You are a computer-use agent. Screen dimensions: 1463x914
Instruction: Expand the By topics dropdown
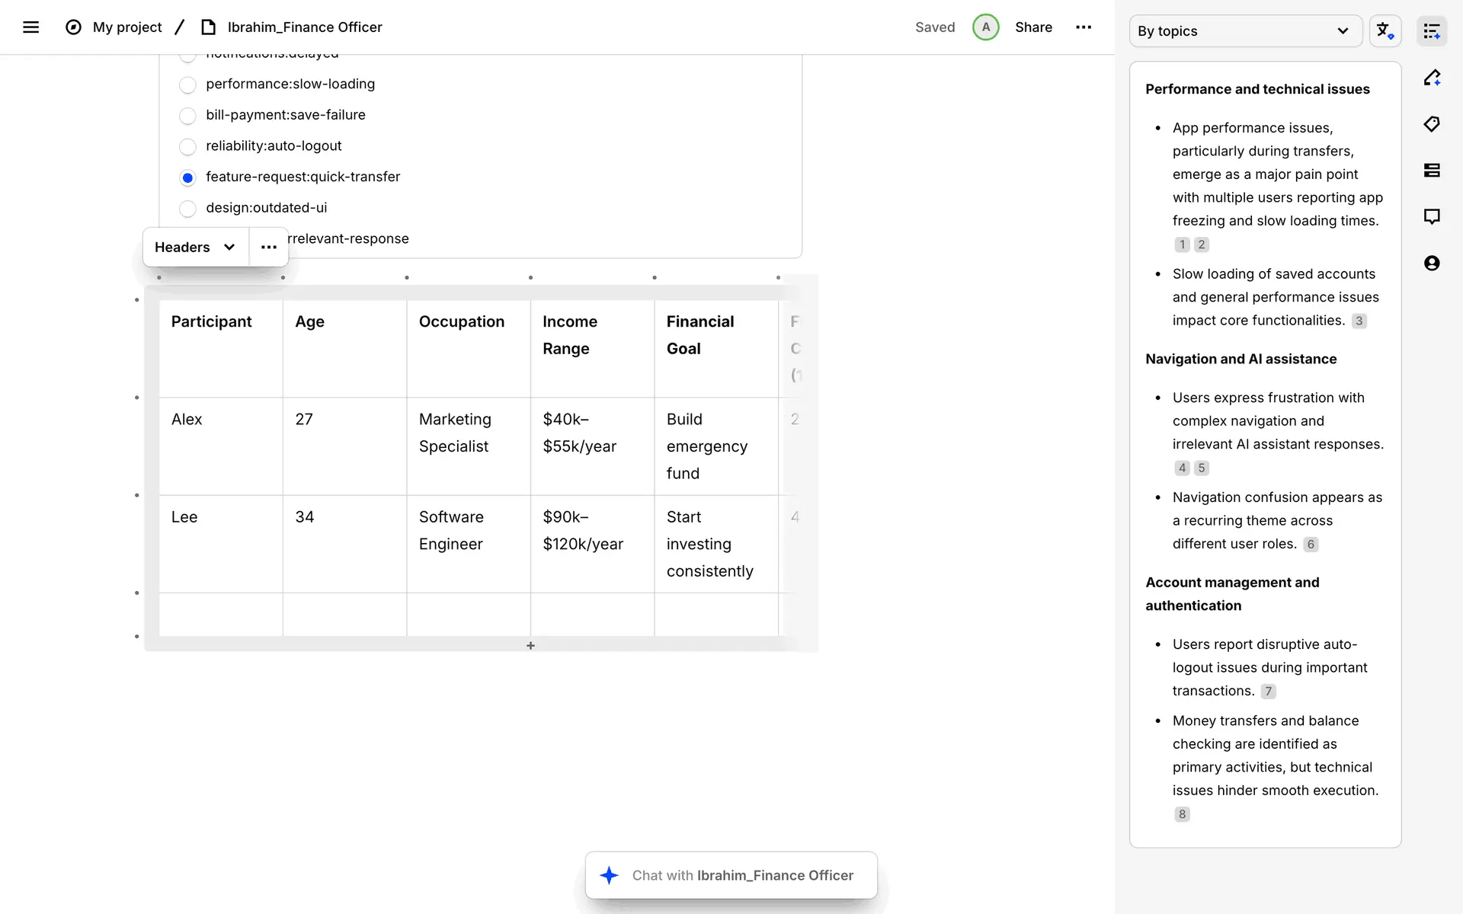tap(1244, 31)
